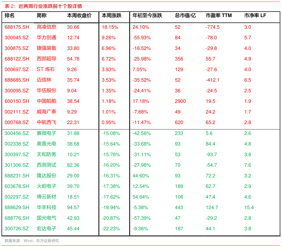
Task: Click the year-to-date value "-55.93%"
Action: click(x=142, y=37)
